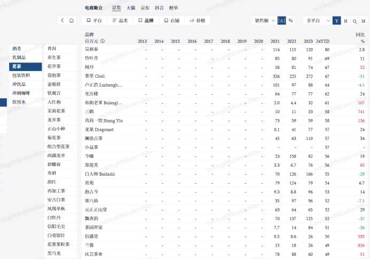The height and width of the screenshot is (259, 370).
Task: Select the 品牌 view button
Action: (x=145, y=20)
